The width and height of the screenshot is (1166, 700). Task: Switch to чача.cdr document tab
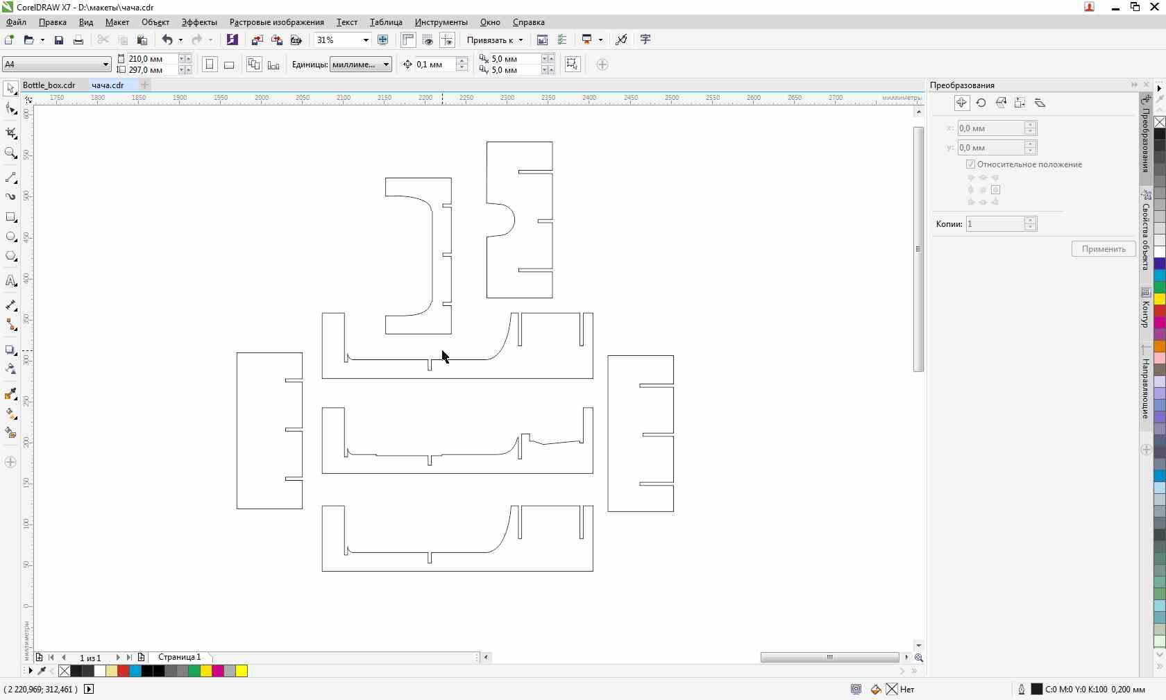(x=108, y=85)
